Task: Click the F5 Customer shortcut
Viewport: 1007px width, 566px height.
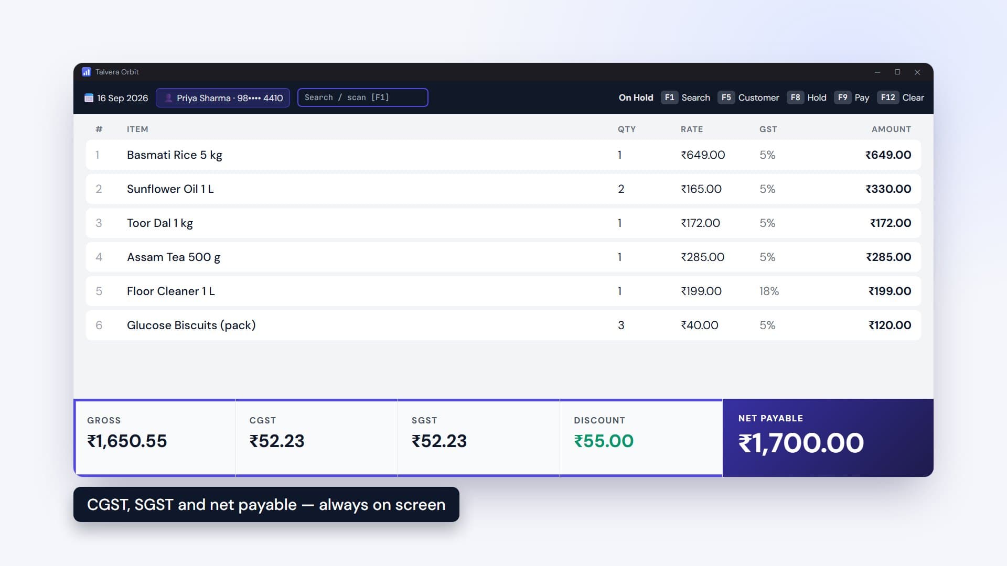Action: (748, 97)
